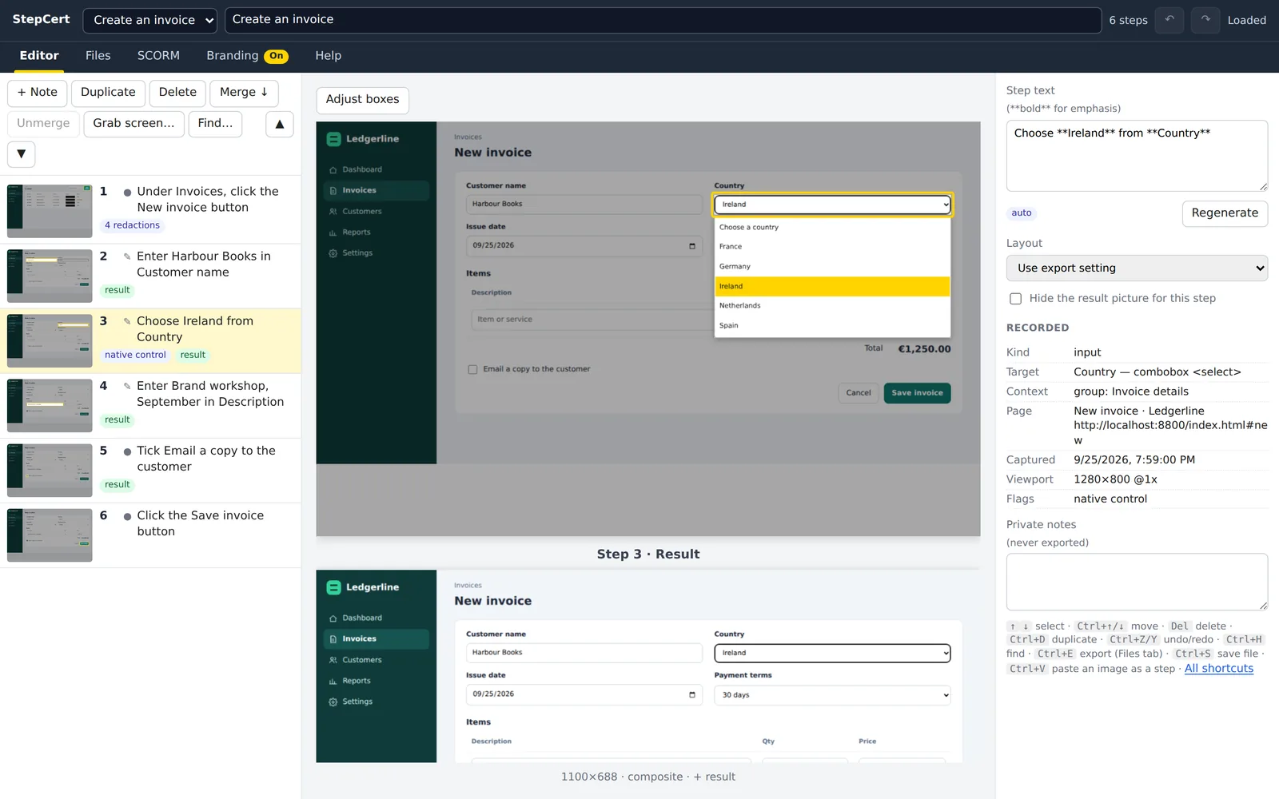Toggle the Branding On switch badge
The image size is (1279, 799).
276,56
